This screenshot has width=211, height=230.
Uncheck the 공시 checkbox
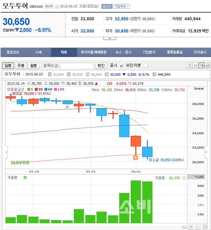[122, 66]
